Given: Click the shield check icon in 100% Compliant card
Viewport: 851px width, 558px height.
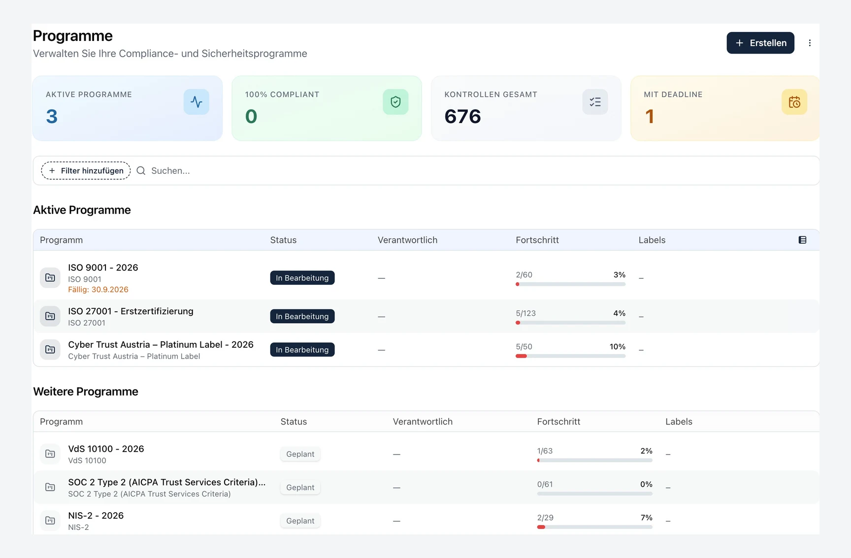Looking at the screenshot, I should [395, 102].
